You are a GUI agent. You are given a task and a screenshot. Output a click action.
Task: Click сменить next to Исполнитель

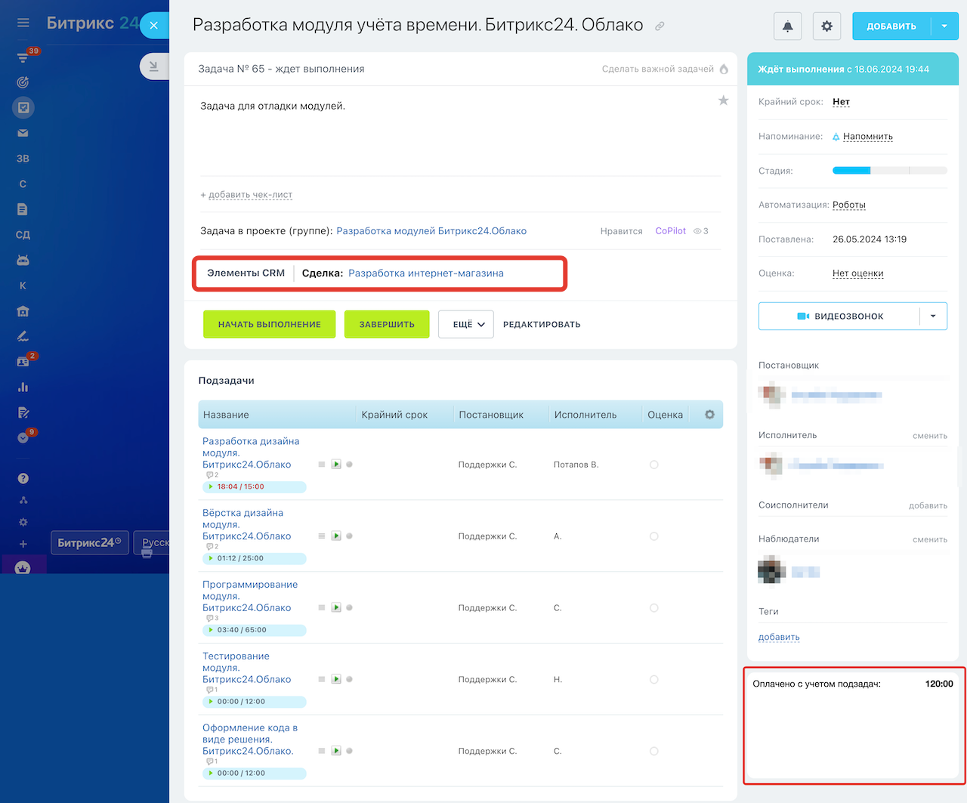(930, 436)
